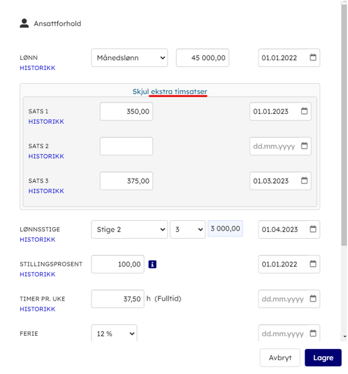The width and height of the screenshot is (348, 374).
Task: Open Historikk link under Sats 3
Action: (x=46, y=191)
